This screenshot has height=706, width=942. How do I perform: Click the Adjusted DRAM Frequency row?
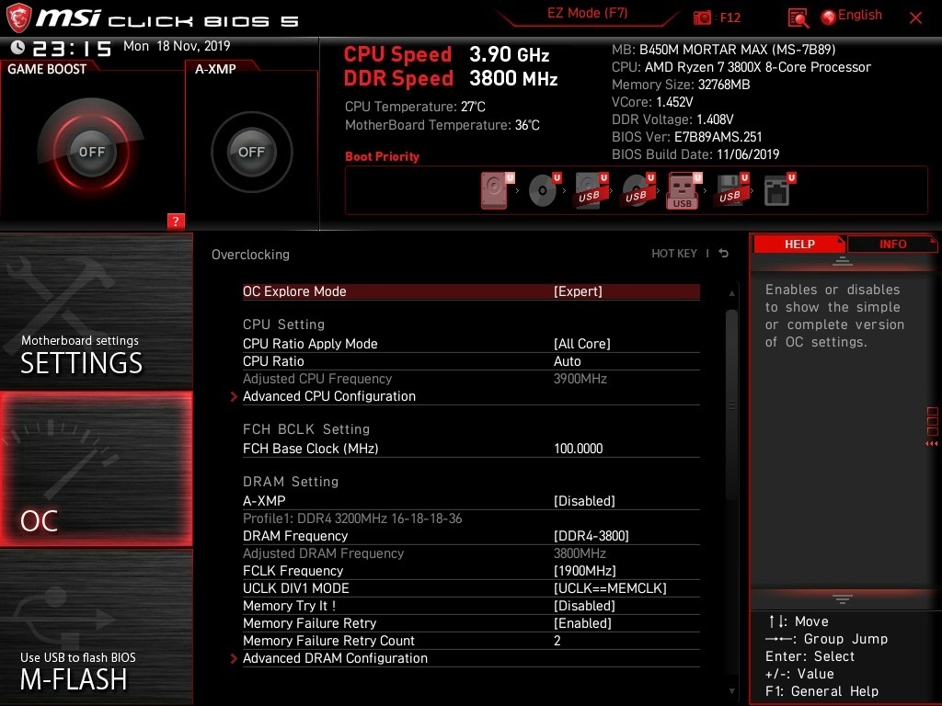click(x=471, y=552)
